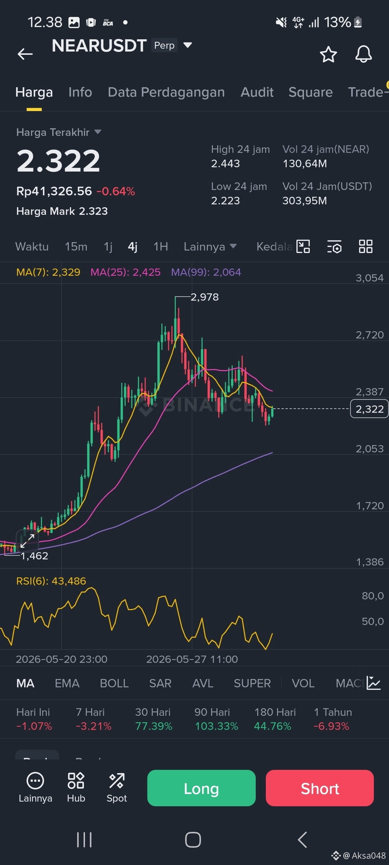Tap RSI(6) indicator label

51,581
